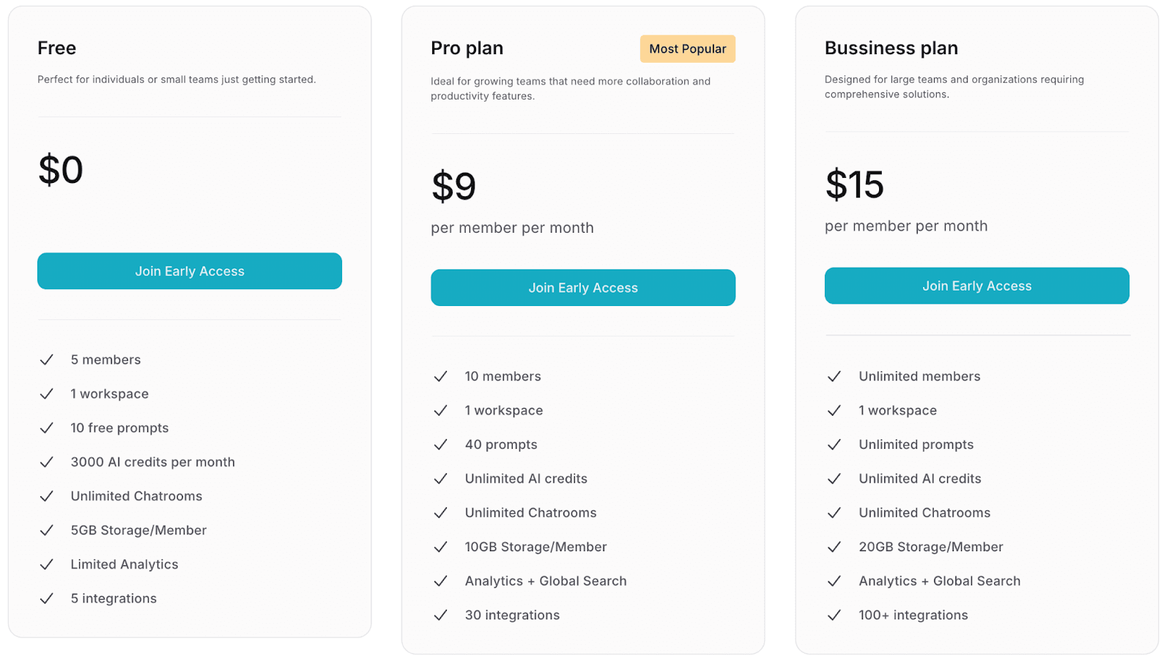Image resolution: width=1172 pixels, height=664 pixels.
Task: Select the Bussiness plan heading
Action: click(x=891, y=48)
